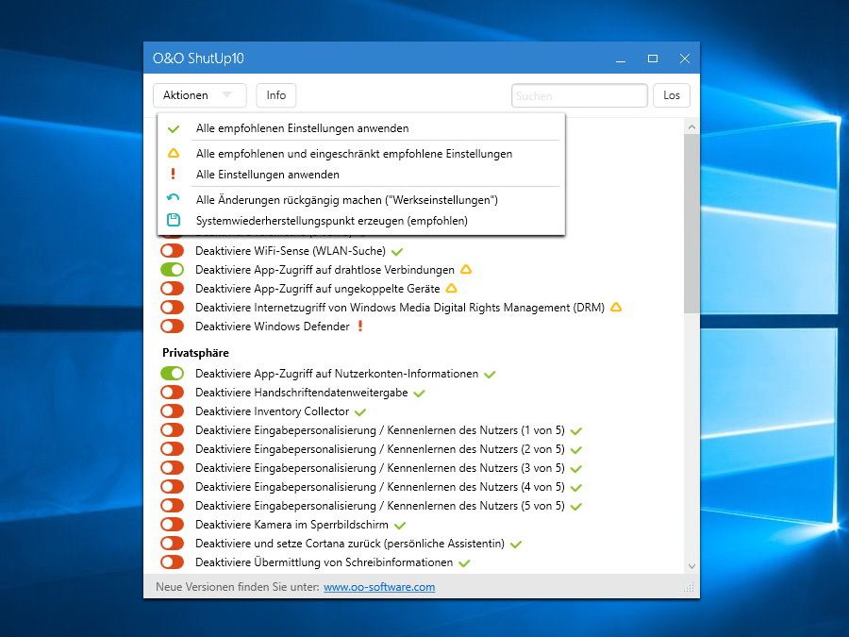Toggle Deaktiviere Windows Defender switch
This screenshot has height=637, width=849.
coord(173,327)
